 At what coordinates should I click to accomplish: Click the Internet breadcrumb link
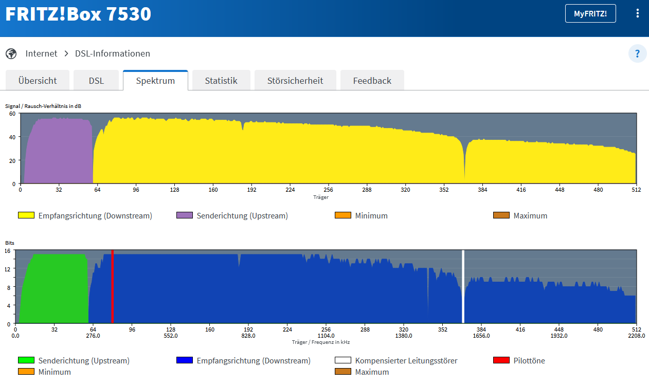pos(42,53)
